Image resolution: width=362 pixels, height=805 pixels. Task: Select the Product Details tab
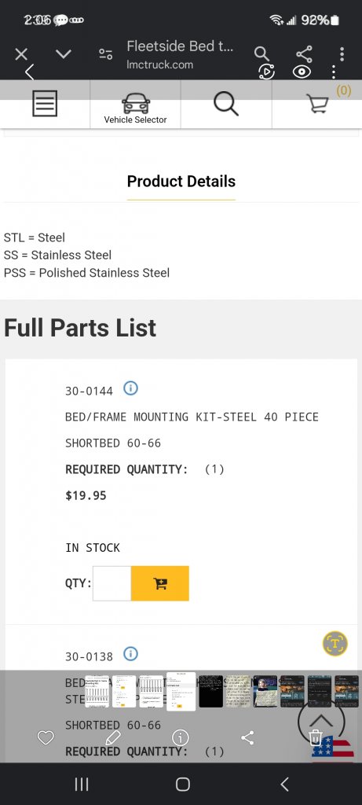click(181, 182)
